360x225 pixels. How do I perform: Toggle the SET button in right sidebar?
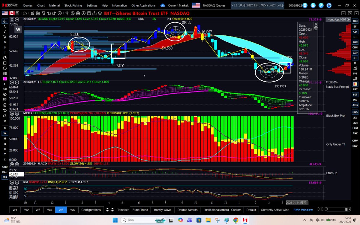(355, 94)
